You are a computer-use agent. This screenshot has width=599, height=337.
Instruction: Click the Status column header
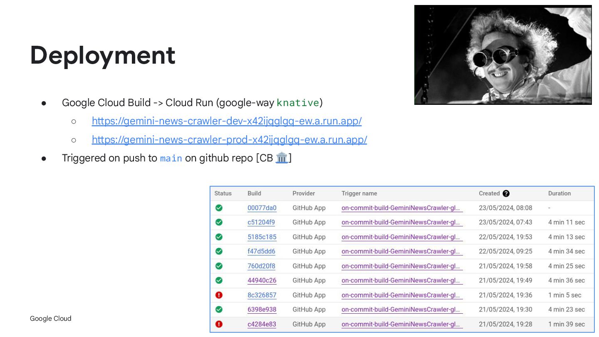223,193
